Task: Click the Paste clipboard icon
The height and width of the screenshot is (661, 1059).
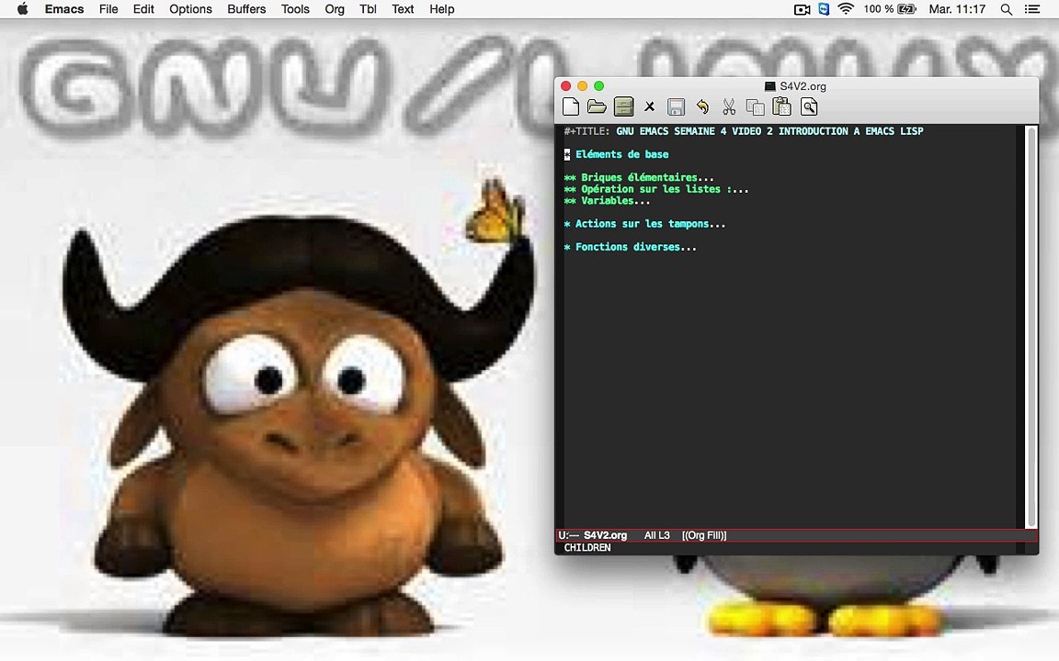Action: (x=781, y=106)
